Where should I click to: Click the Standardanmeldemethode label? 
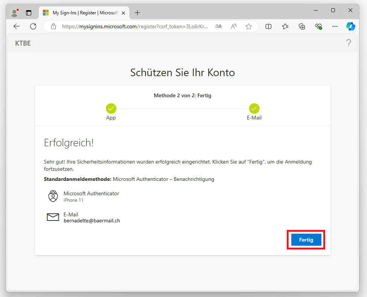click(x=78, y=179)
